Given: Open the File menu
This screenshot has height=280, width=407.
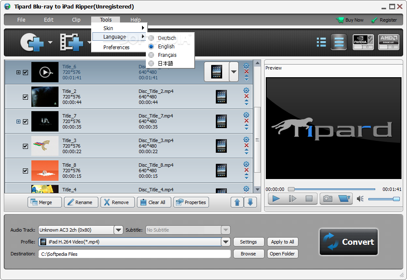Looking at the screenshot, I should 21,20.
